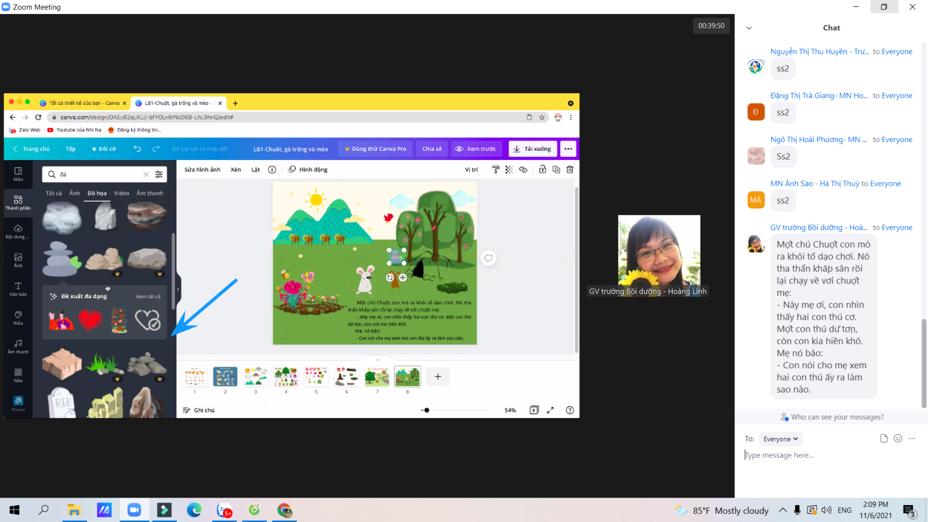The image size is (928, 522).
Task: Open the Everyone recipient dropdown
Action: [x=781, y=439]
